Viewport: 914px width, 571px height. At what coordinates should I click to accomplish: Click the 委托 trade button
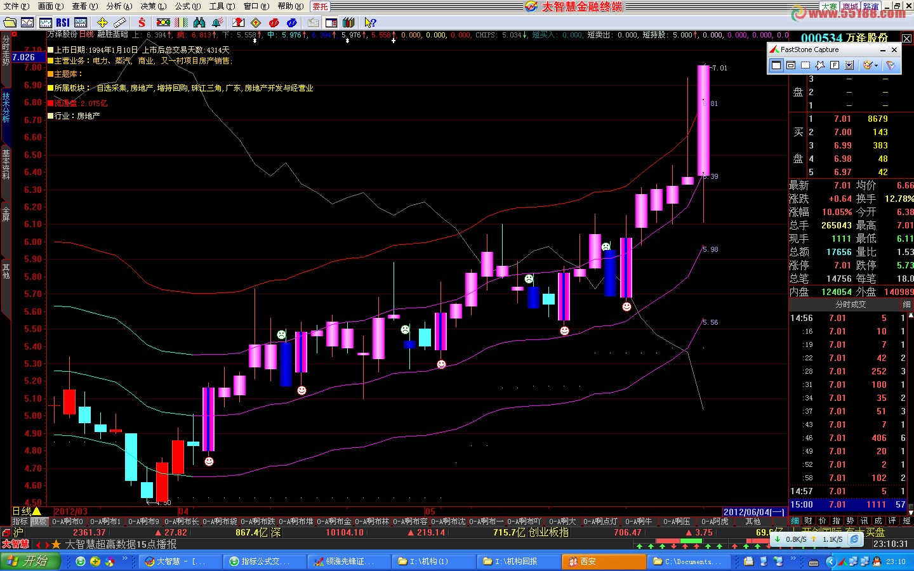[320, 6]
